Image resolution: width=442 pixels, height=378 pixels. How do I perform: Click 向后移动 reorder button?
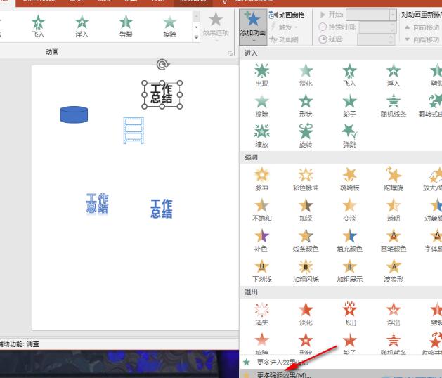pos(422,39)
